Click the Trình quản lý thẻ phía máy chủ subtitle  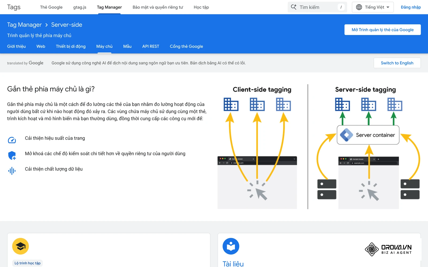[x=39, y=36]
